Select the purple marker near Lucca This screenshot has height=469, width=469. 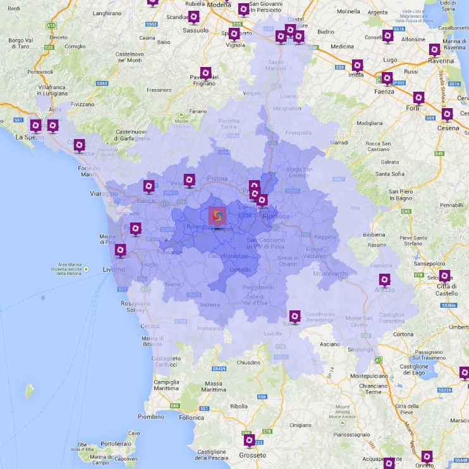[x=149, y=186]
